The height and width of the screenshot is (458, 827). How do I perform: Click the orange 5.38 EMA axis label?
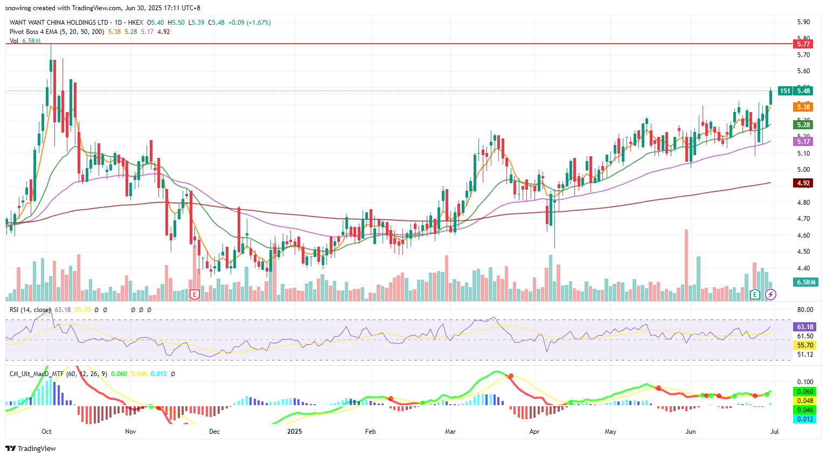803,107
